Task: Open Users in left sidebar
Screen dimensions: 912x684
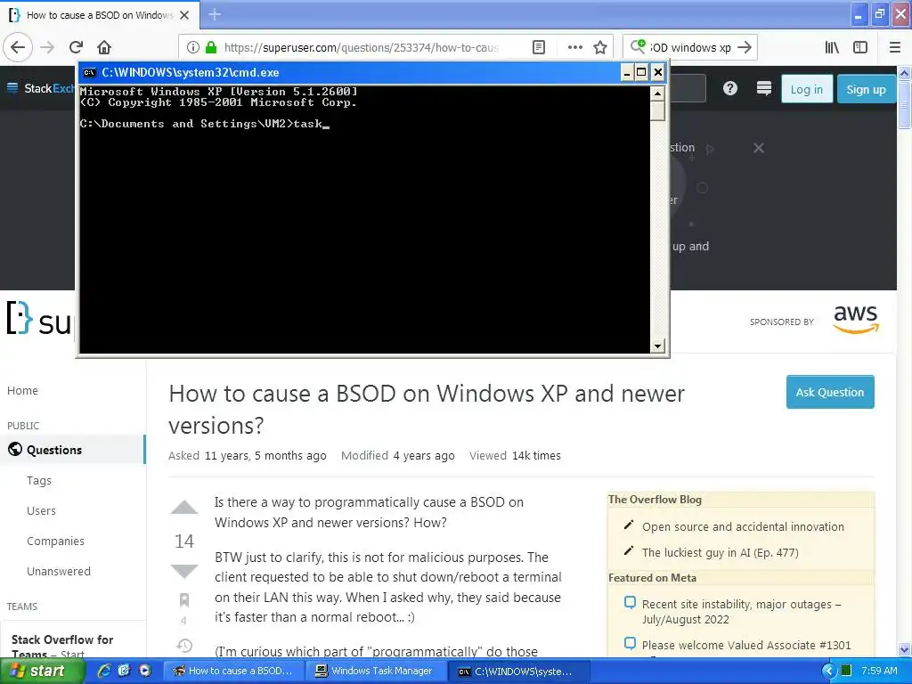Action: (41, 510)
